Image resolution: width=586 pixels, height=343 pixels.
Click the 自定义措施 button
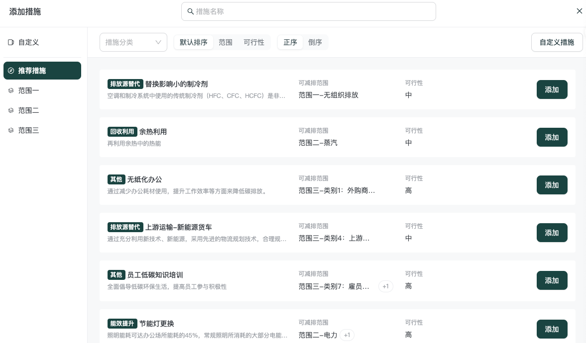click(x=557, y=42)
